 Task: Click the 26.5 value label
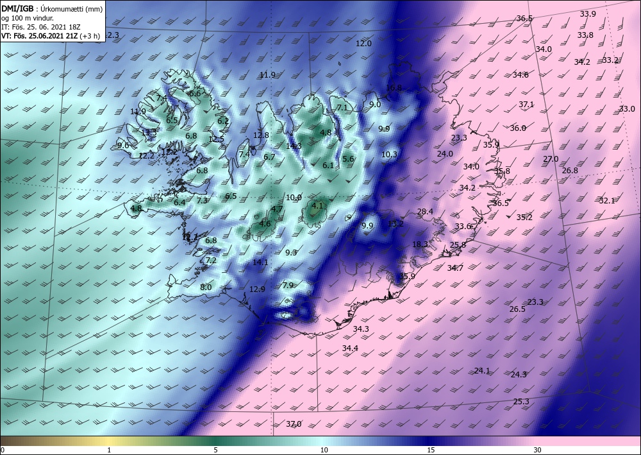click(517, 309)
